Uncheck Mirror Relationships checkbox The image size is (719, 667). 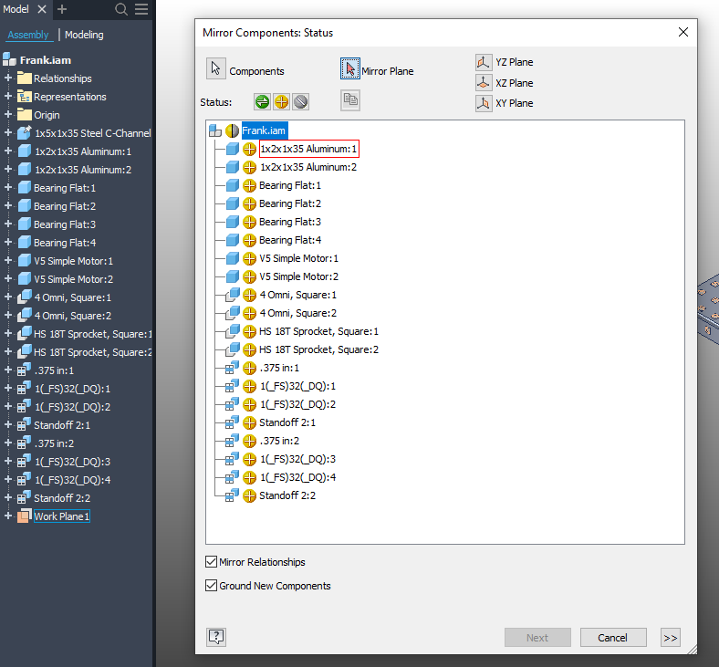pyautogui.click(x=211, y=561)
